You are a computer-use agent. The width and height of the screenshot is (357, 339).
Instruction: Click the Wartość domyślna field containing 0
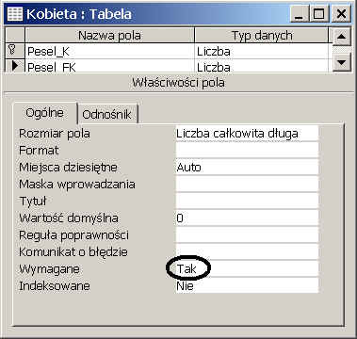pos(247,218)
